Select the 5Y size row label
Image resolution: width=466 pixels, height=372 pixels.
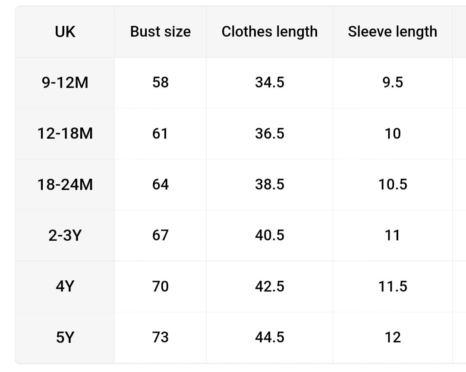(65, 337)
